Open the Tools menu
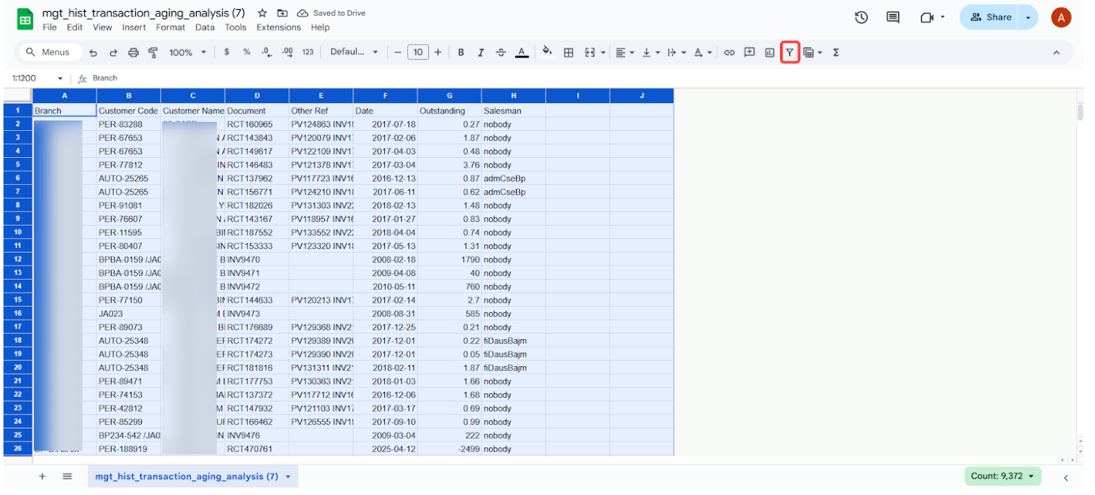Screen dimensions: 1095x495 [235, 28]
